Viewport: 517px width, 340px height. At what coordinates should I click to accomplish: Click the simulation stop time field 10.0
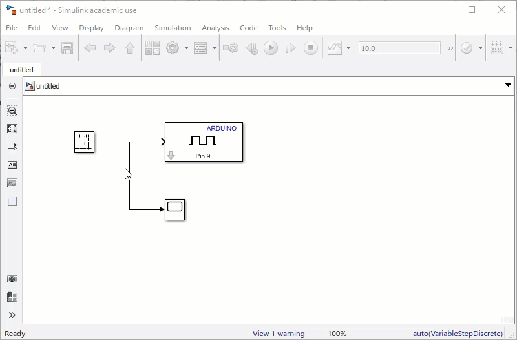[399, 48]
